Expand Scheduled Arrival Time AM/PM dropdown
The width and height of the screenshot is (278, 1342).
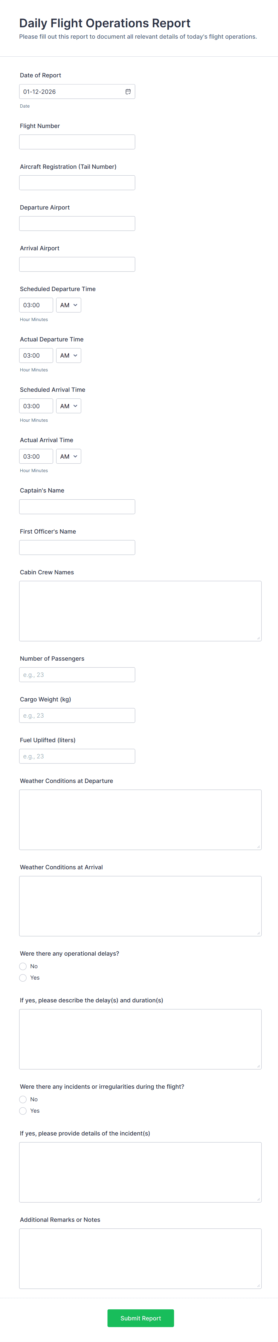tap(68, 406)
